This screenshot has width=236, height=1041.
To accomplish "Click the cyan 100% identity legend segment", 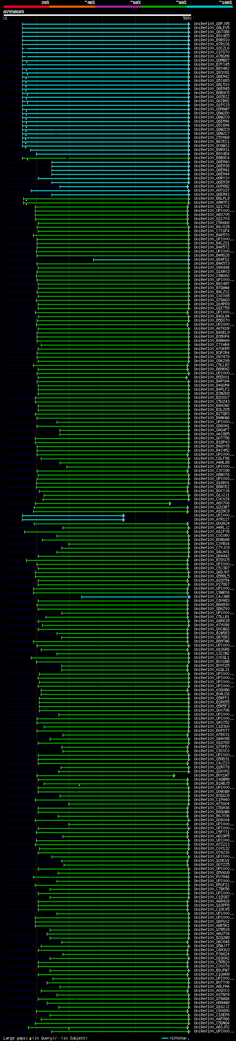I will (209, 7).
